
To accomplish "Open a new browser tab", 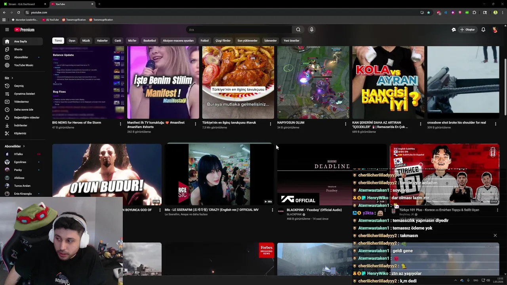I will tap(99, 4).
